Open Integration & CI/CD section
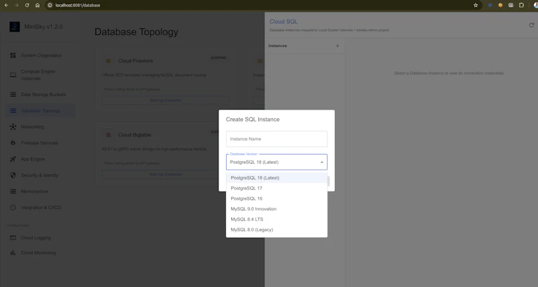This screenshot has width=538, height=287. (40, 208)
